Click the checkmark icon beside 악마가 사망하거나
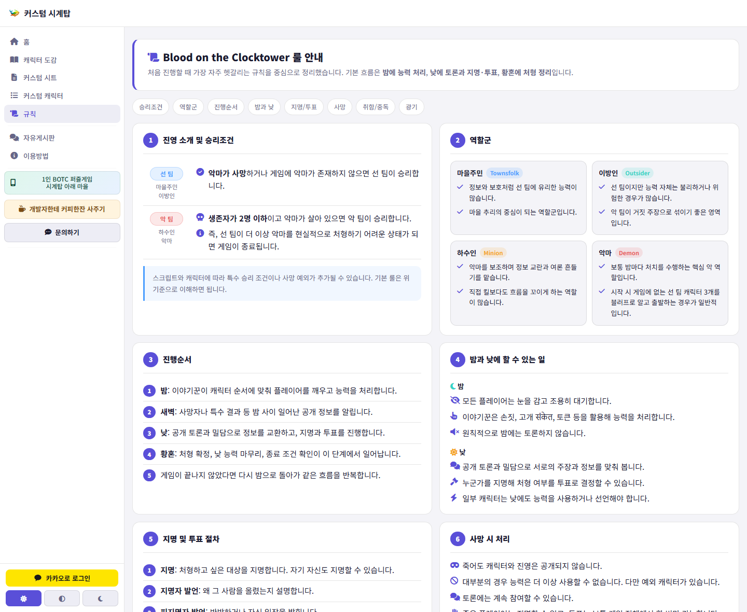 [200, 172]
